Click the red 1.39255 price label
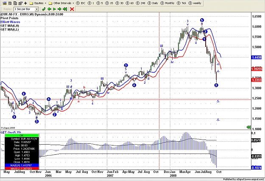This screenshot has width=265, height=181. coord(257,69)
